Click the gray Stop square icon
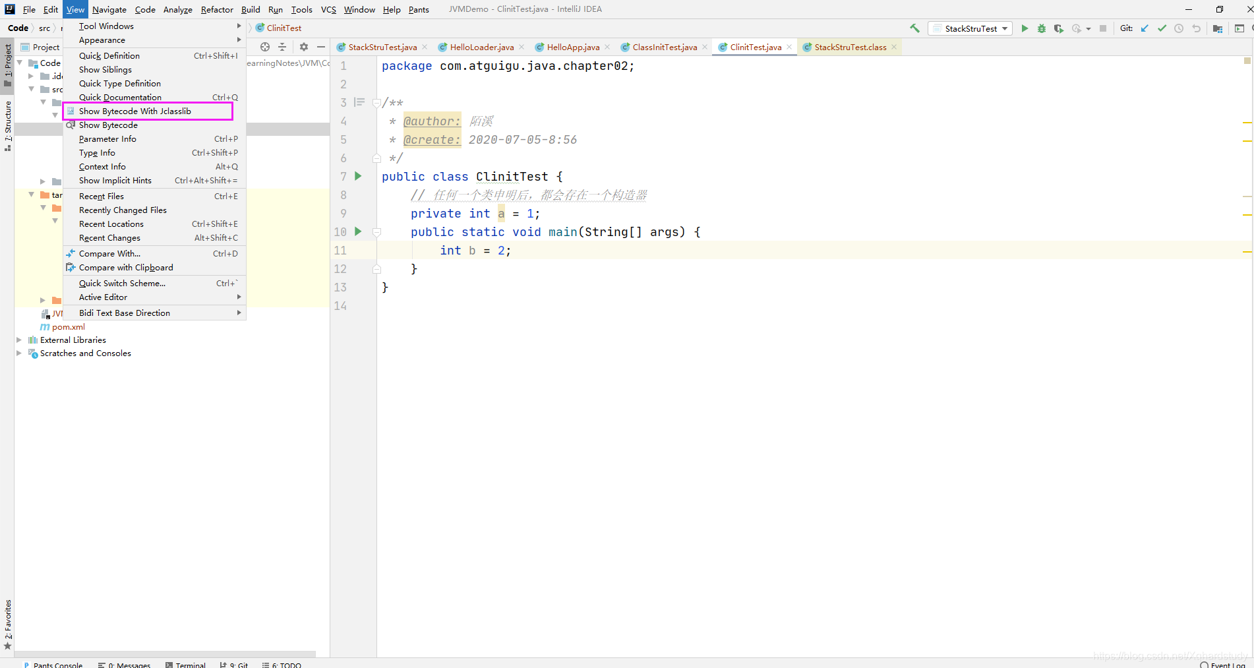1254x668 pixels. click(x=1103, y=28)
